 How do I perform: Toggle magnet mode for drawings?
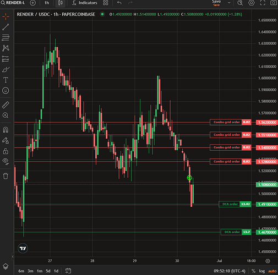pyautogui.click(x=6, y=130)
